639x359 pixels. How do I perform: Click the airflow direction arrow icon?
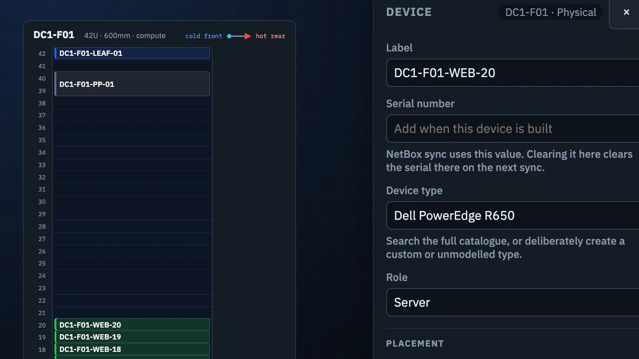tap(239, 36)
